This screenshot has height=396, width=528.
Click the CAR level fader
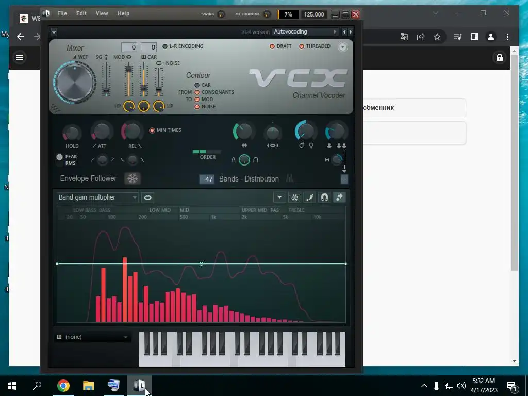click(x=144, y=89)
